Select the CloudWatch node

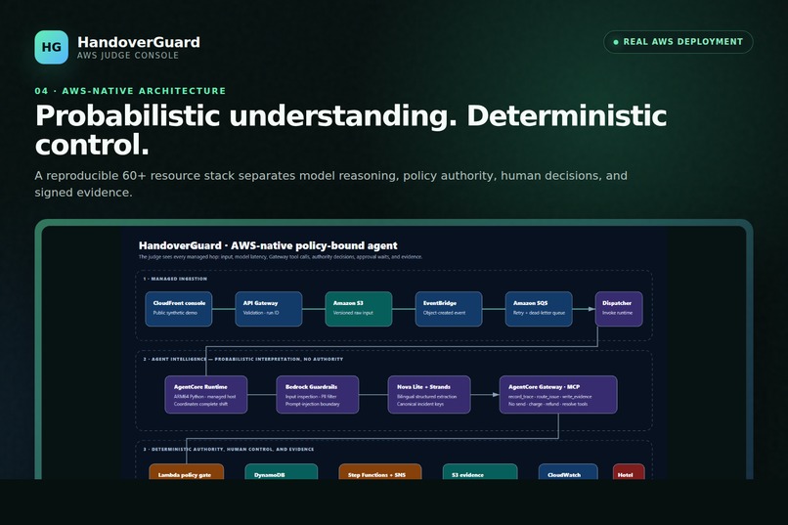pyautogui.click(x=568, y=472)
